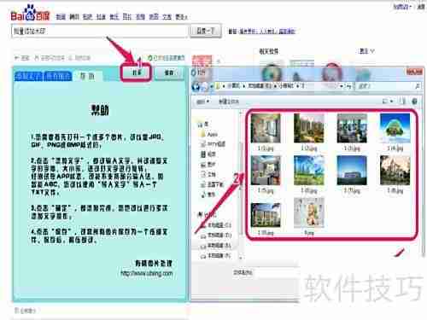Click the Baidu paw logo

[30, 13]
